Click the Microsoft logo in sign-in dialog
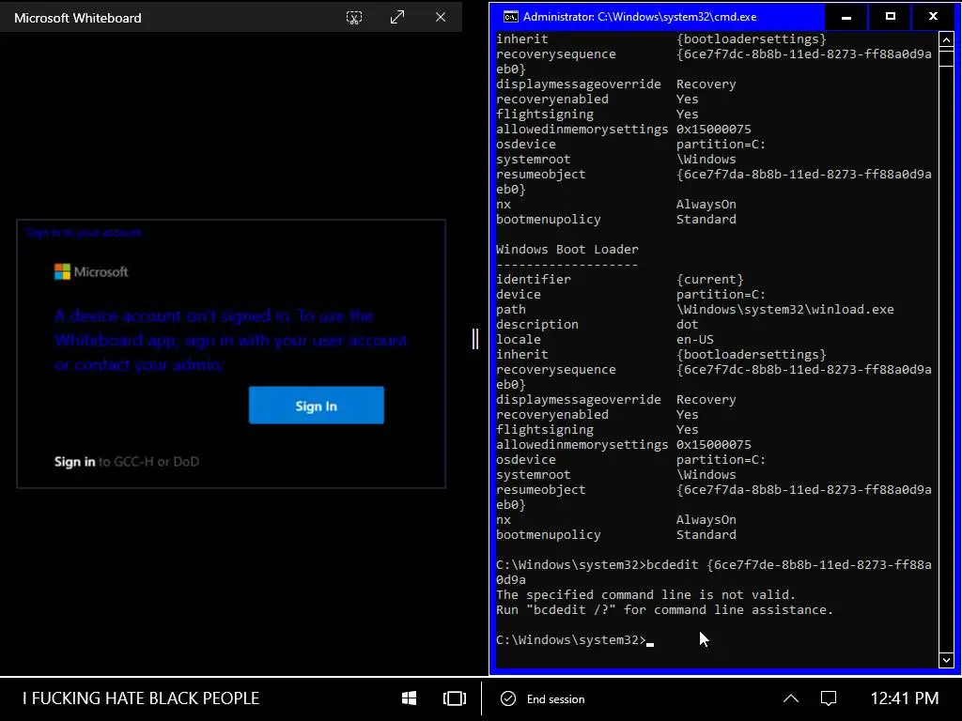Image resolution: width=962 pixels, height=721 pixels. click(x=91, y=271)
